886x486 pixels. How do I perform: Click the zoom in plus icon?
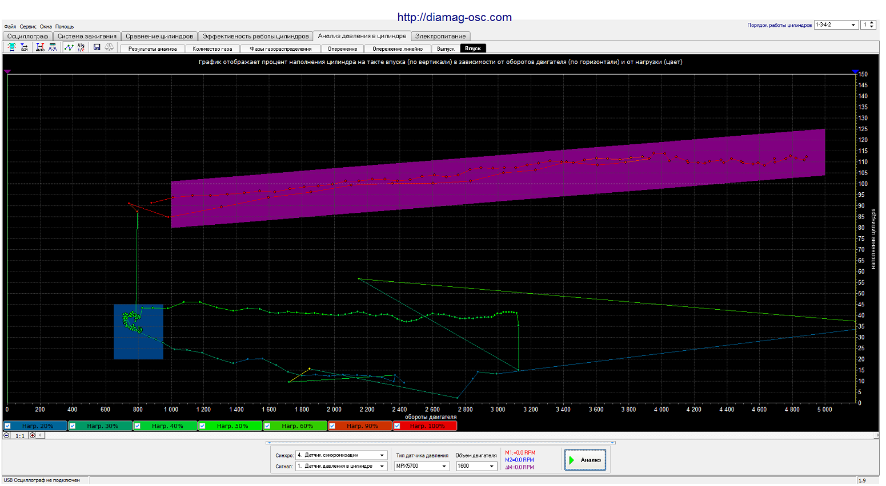(33, 435)
